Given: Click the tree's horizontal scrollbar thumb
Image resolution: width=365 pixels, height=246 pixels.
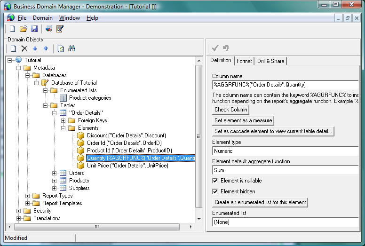Looking at the screenshot, I should (96, 226).
